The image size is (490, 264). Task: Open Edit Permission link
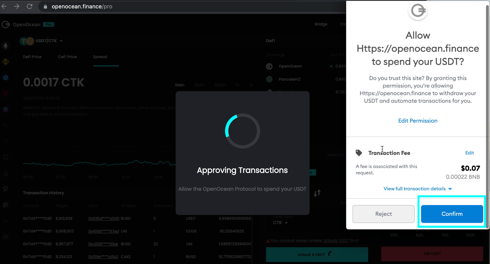pos(418,121)
